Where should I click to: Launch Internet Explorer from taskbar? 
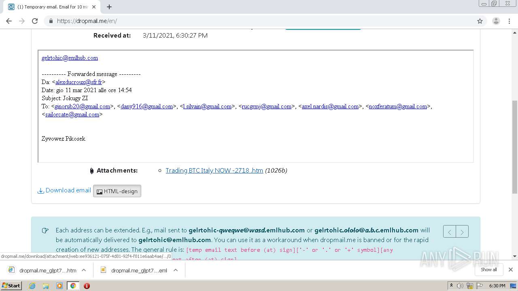pyautogui.click(x=32, y=286)
